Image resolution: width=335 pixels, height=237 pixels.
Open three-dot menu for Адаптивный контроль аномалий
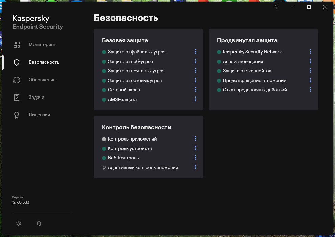point(195,167)
